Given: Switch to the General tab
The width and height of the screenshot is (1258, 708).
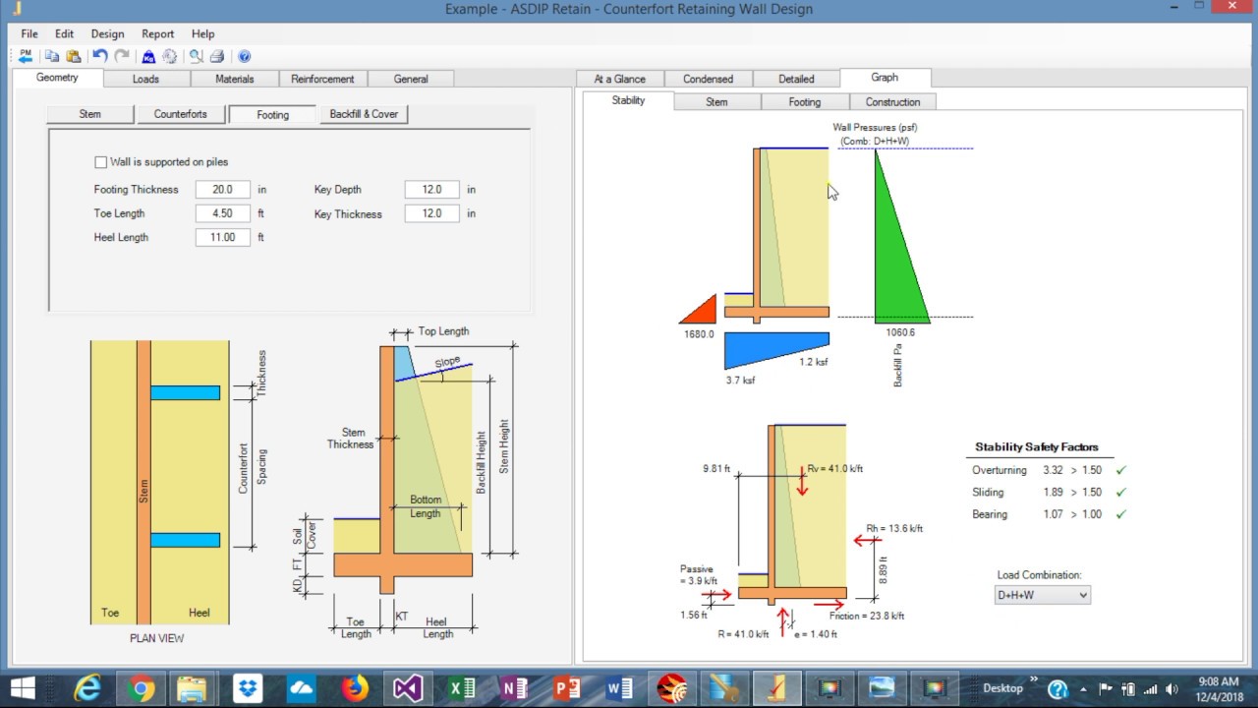Looking at the screenshot, I should [x=411, y=79].
